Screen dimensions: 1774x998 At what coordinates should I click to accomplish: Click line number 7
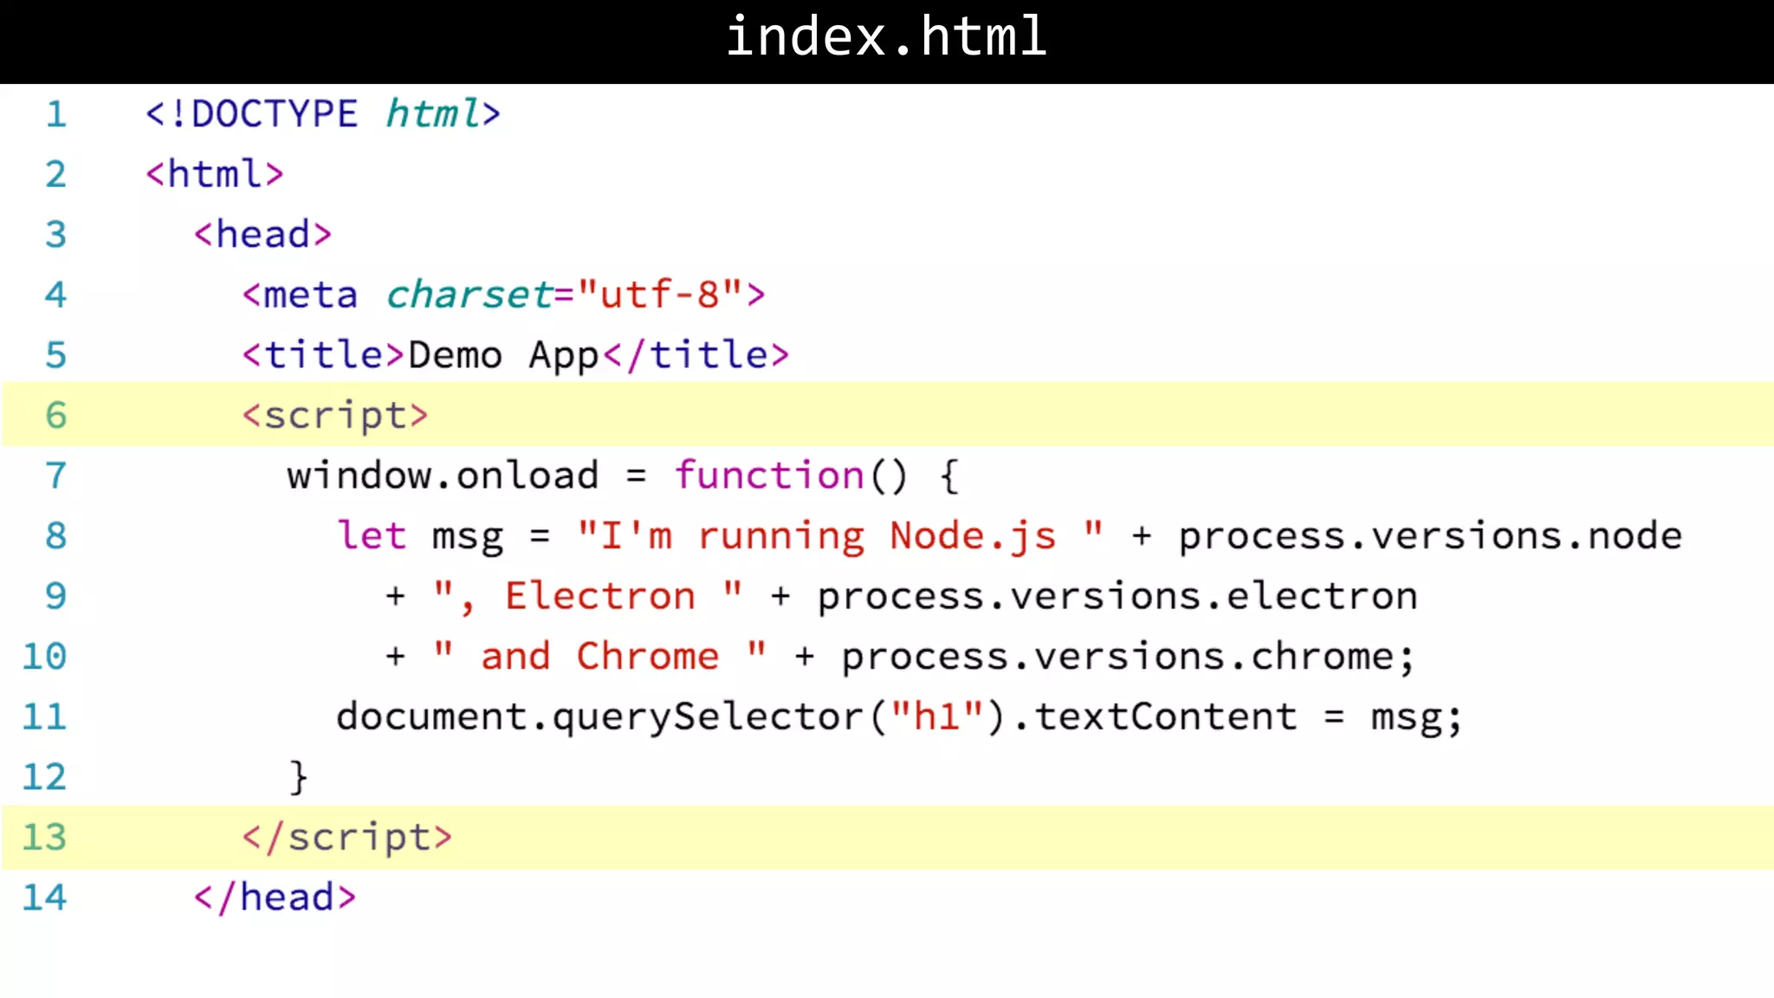[56, 476]
